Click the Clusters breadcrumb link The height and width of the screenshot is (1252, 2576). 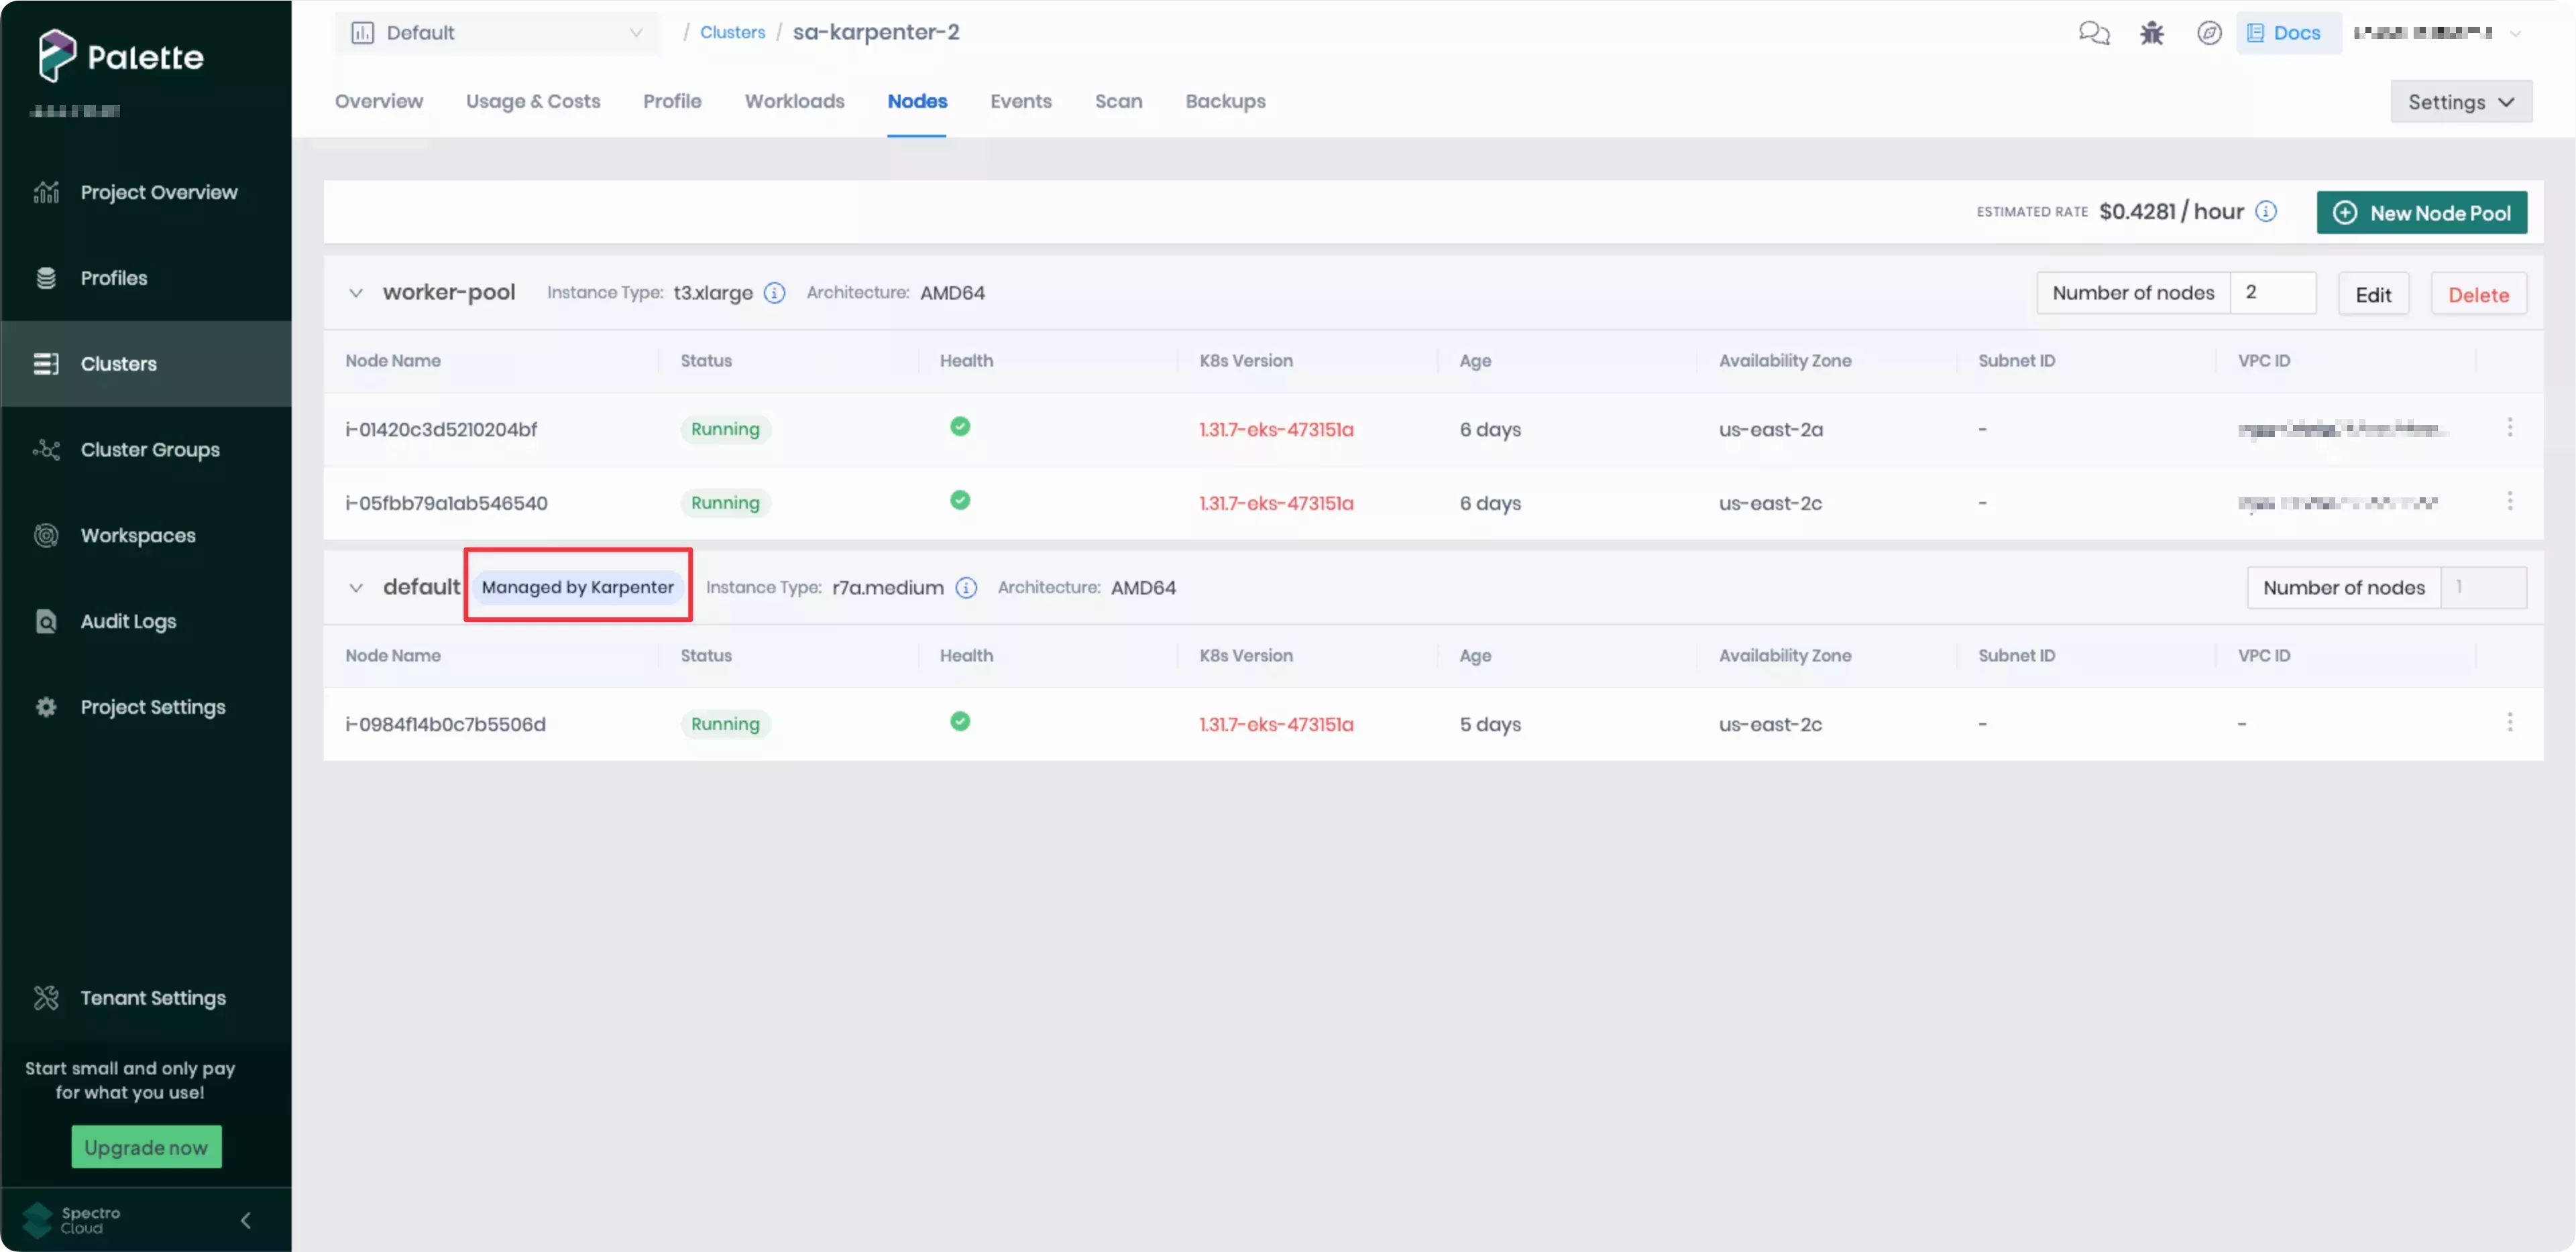(732, 32)
